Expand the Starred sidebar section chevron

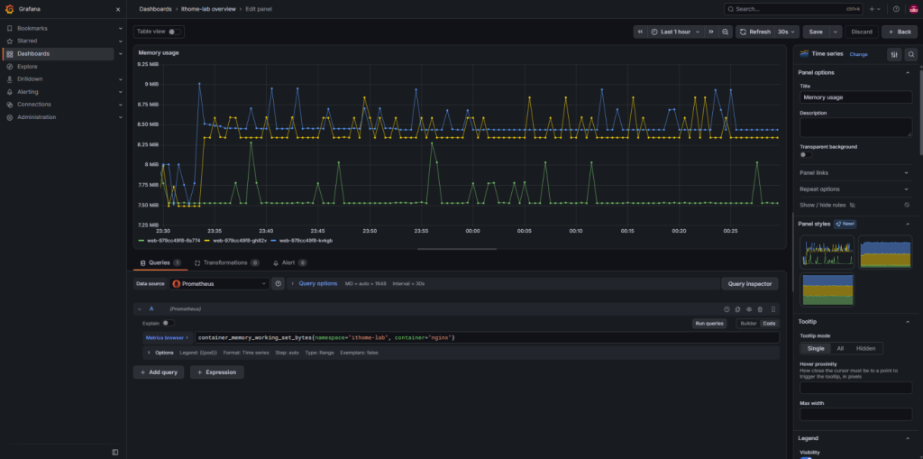click(121, 41)
